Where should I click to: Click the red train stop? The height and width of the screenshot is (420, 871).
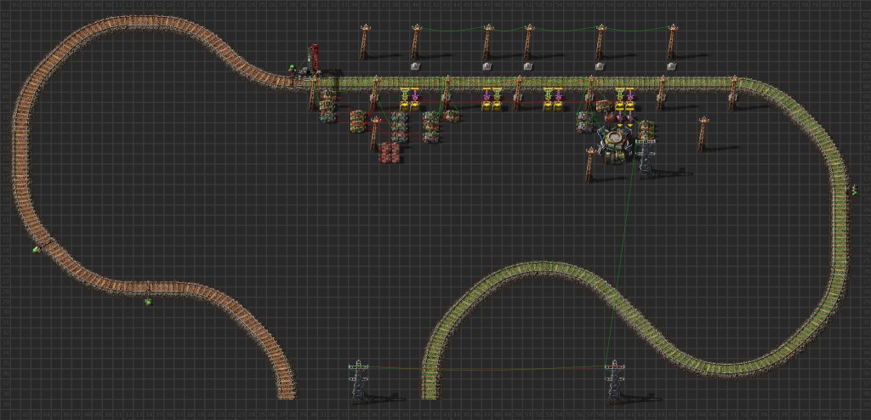point(314,58)
